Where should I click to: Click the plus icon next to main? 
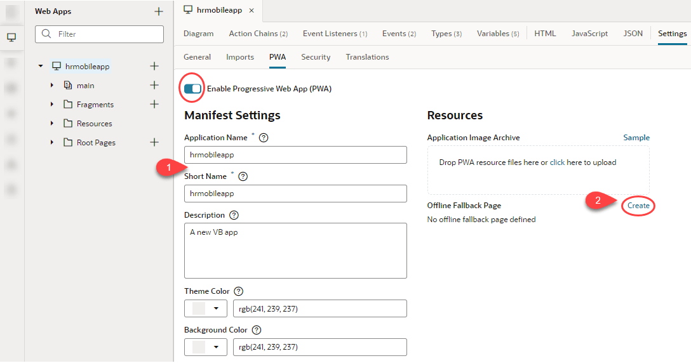(154, 85)
